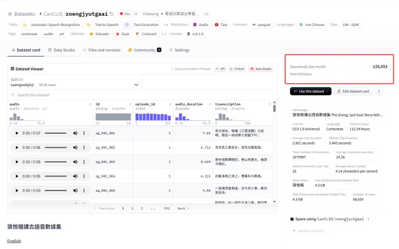The image size is (399, 249).
Task: Focus the Search this dataset field
Action: pos(142,95)
